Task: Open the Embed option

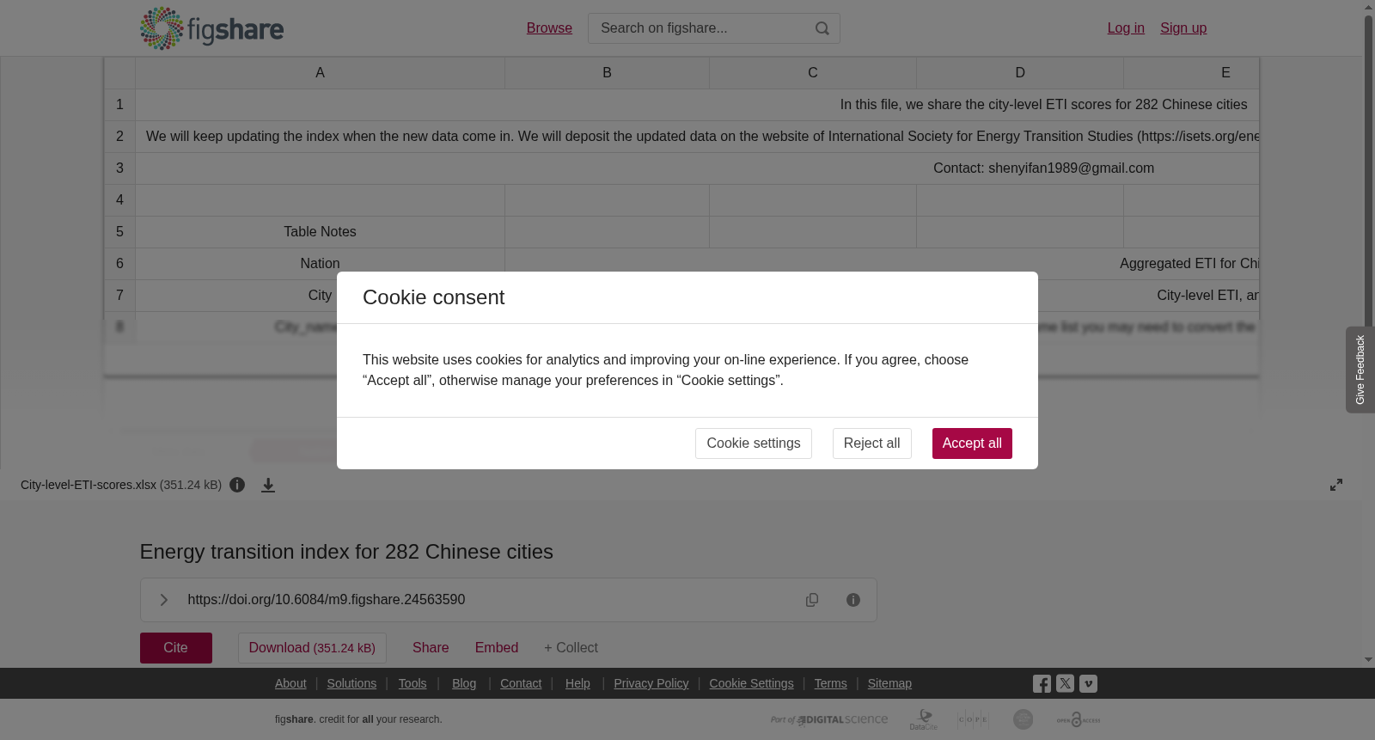Action: 497,648
